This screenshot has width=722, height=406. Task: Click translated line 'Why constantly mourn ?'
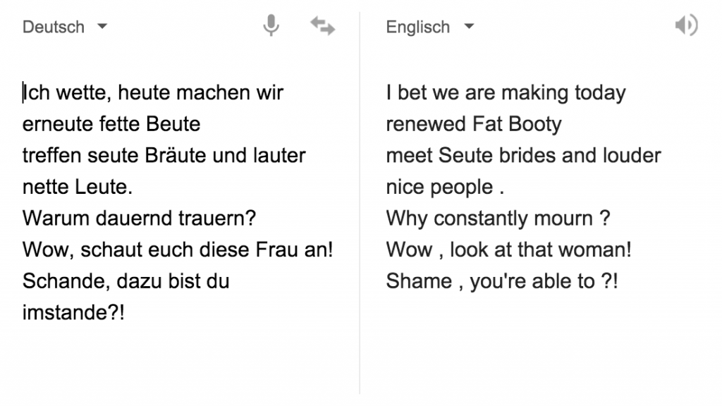pyautogui.click(x=497, y=219)
